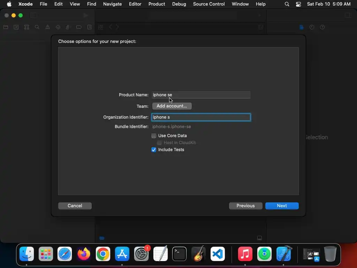Open Control Center in the menu bar
The height and width of the screenshot is (268, 357).
click(x=298, y=4)
